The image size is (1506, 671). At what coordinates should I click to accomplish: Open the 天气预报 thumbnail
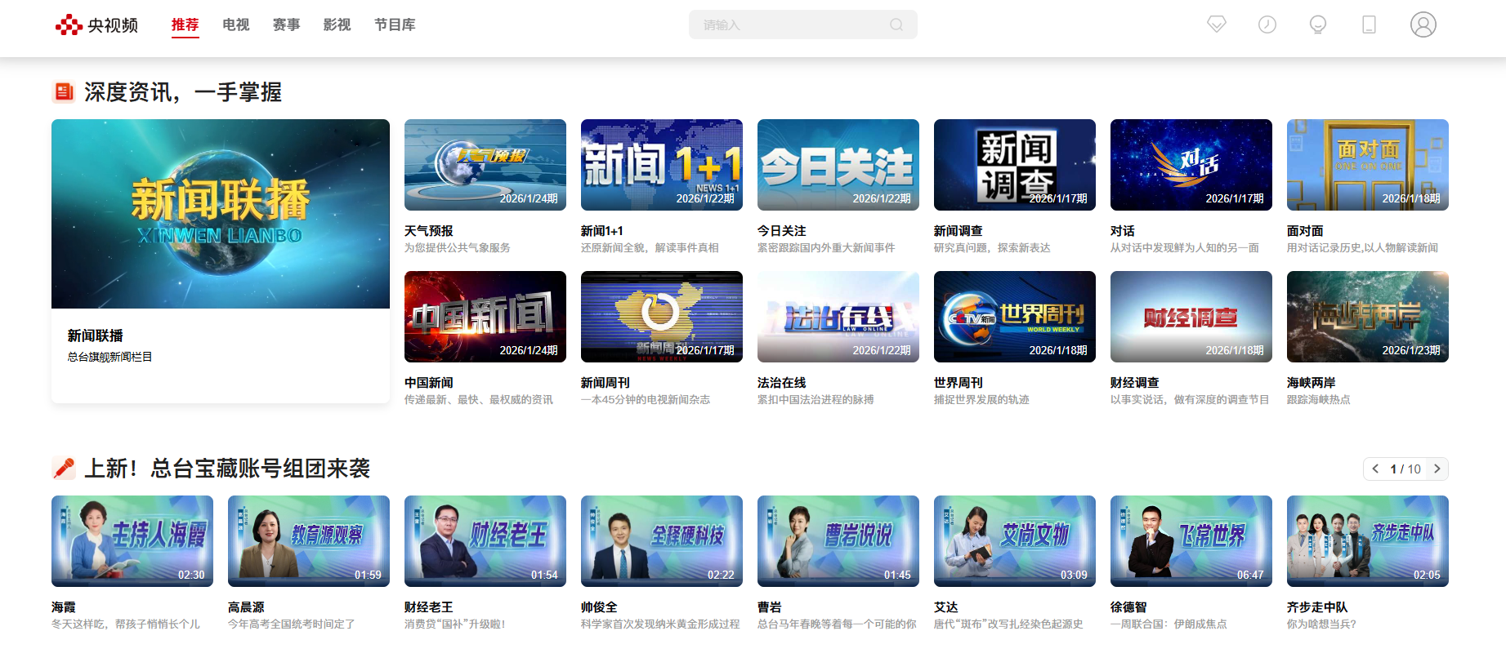485,165
